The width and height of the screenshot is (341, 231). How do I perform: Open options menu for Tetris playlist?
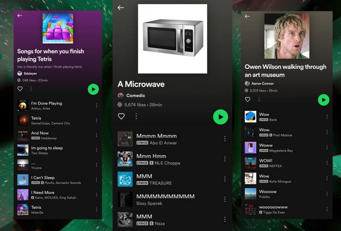coord(31,89)
